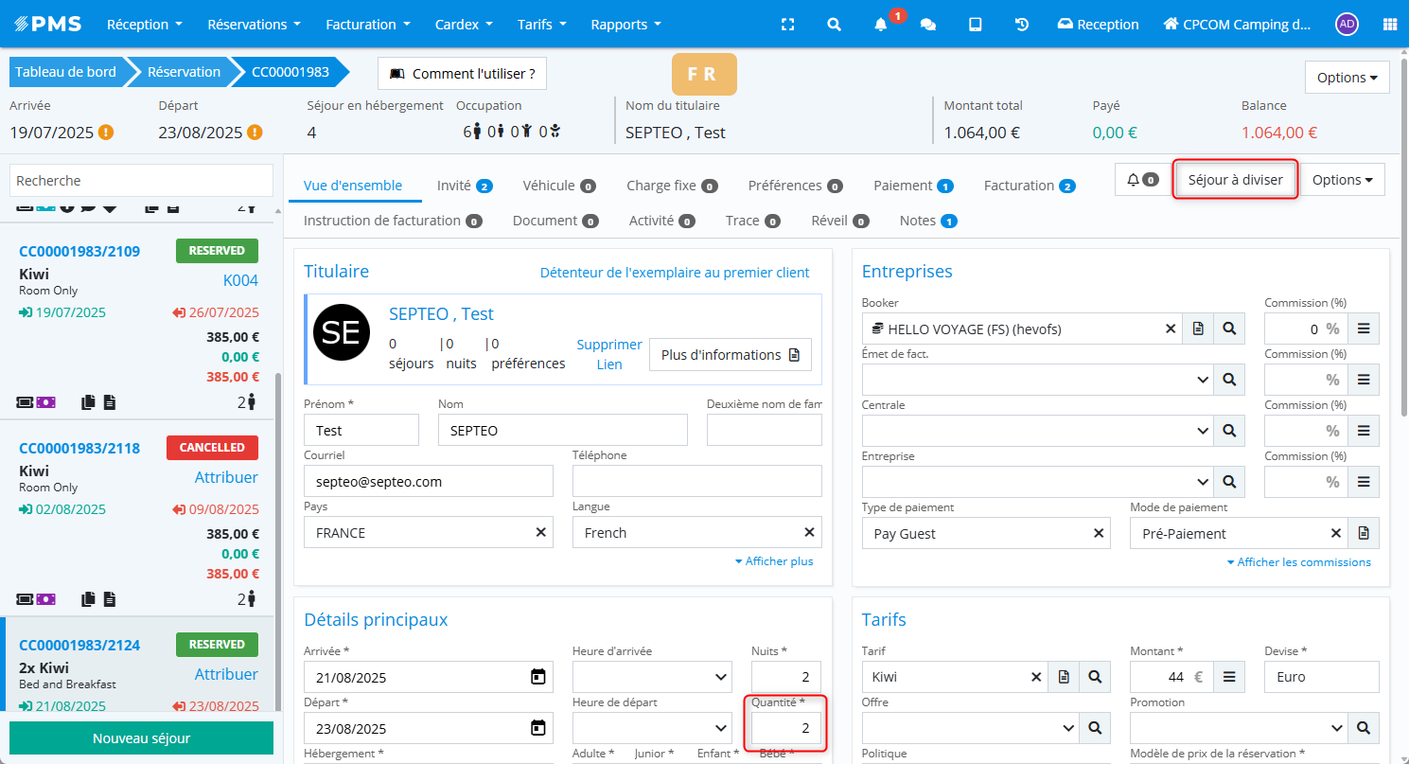Click into the Recherche search field

(141, 180)
